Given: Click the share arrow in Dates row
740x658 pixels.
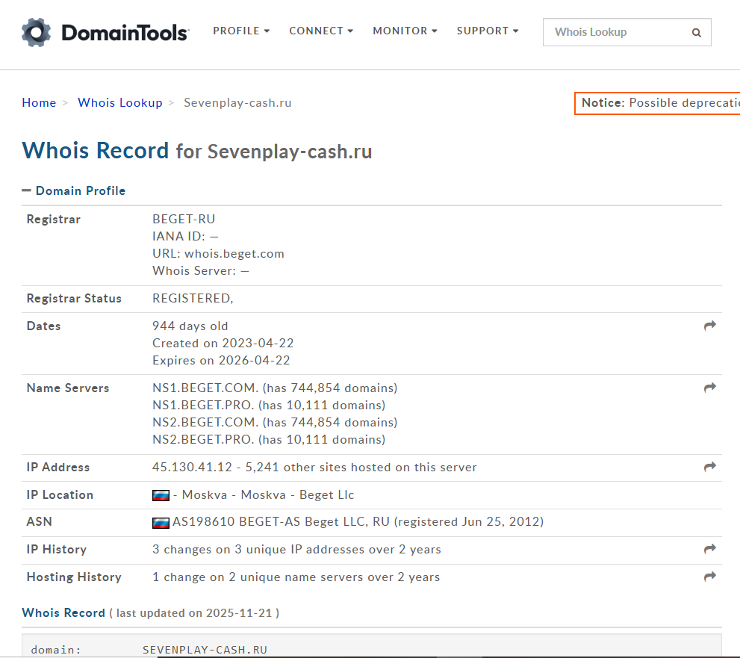Looking at the screenshot, I should point(710,325).
